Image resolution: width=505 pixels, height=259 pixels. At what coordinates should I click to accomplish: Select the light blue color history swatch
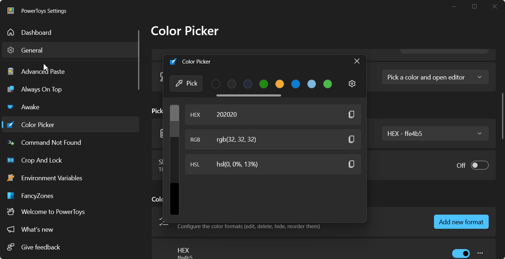(311, 84)
